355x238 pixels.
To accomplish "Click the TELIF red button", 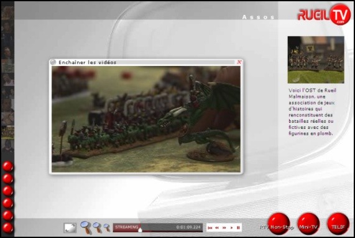I will pyautogui.click(x=338, y=224).
